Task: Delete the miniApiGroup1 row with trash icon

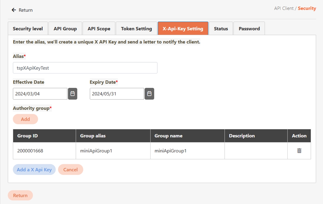Action: click(x=299, y=151)
